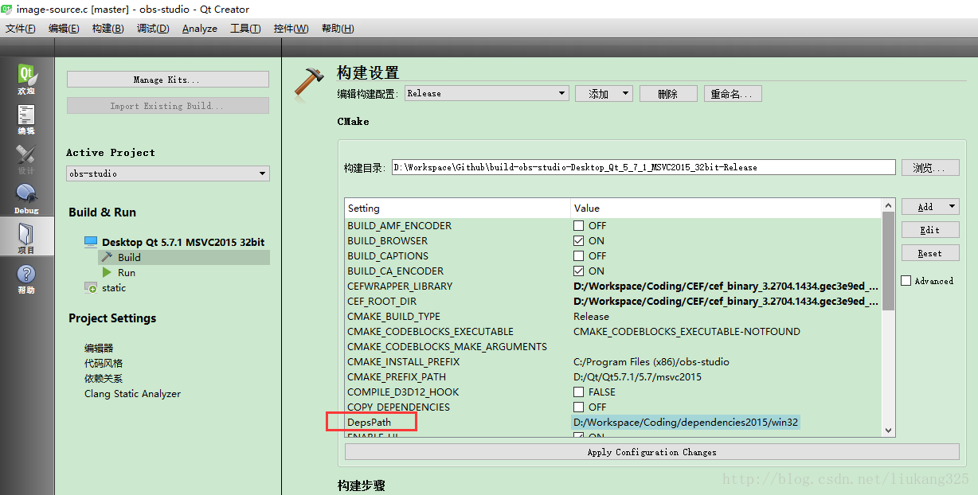
Task: Select the CMAKE_CODEBLOCKS_EXECUTABLE setting
Action: click(x=430, y=332)
